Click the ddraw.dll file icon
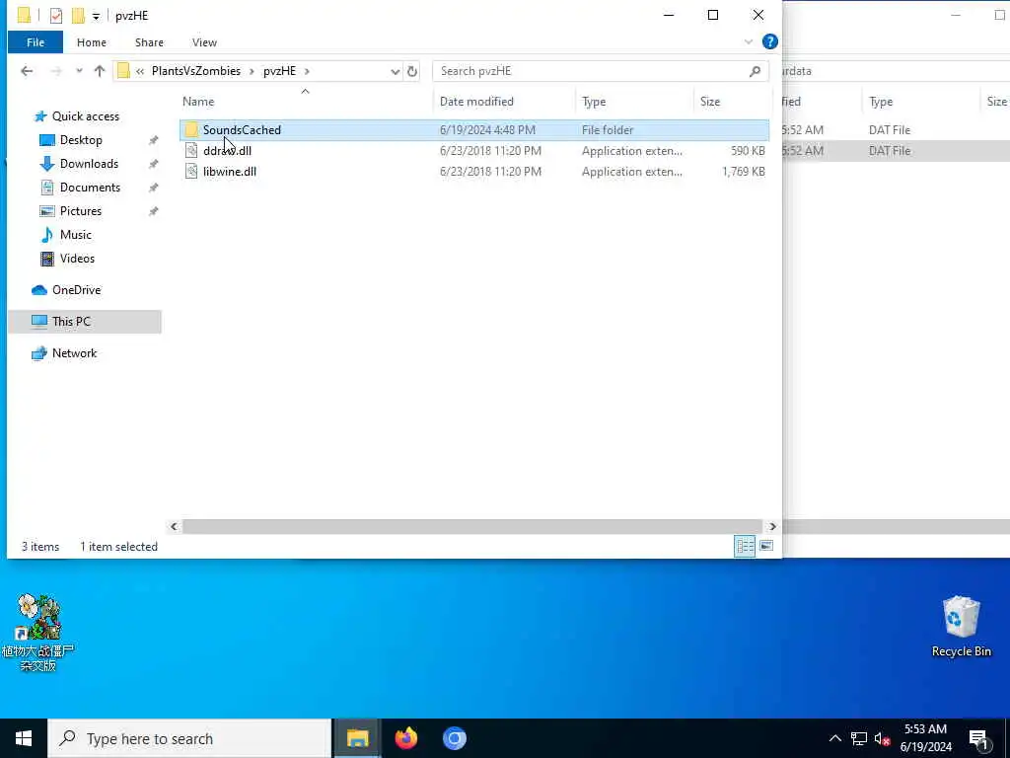This screenshot has width=1010, height=758. click(x=191, y=151)
